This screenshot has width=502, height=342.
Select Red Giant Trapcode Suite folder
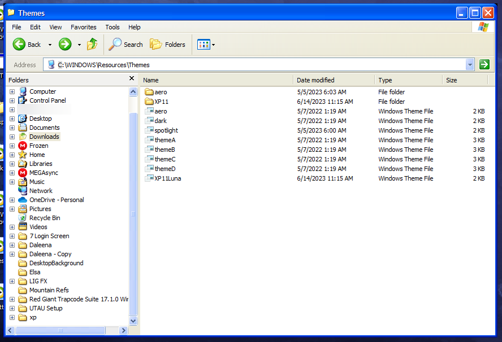coord(79,299)
